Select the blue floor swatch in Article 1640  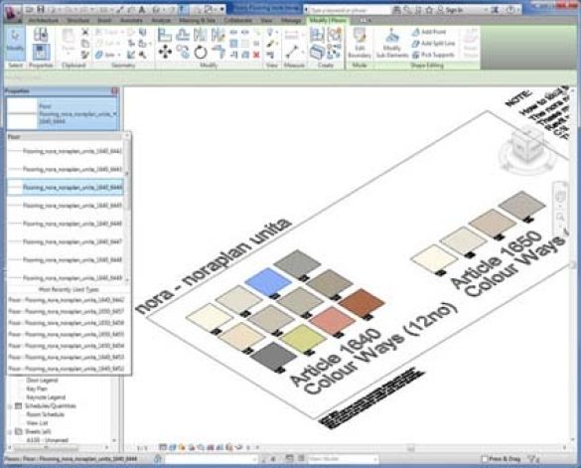pyautogui.click(x=267, y=282)
